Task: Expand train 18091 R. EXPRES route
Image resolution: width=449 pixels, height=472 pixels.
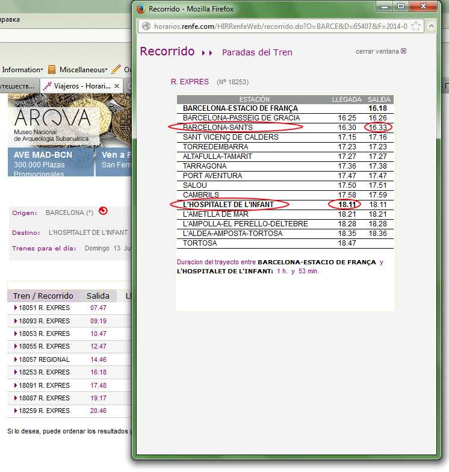Action: pyautogui.click(x=16, y=385)
